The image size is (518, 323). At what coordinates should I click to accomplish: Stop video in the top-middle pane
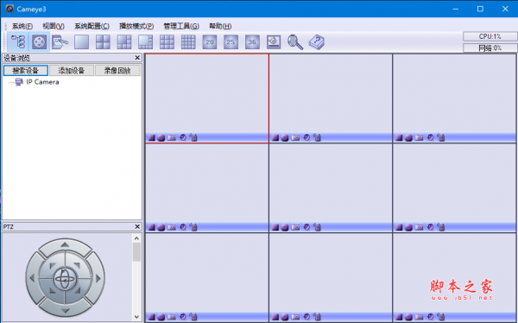point(275,137)
